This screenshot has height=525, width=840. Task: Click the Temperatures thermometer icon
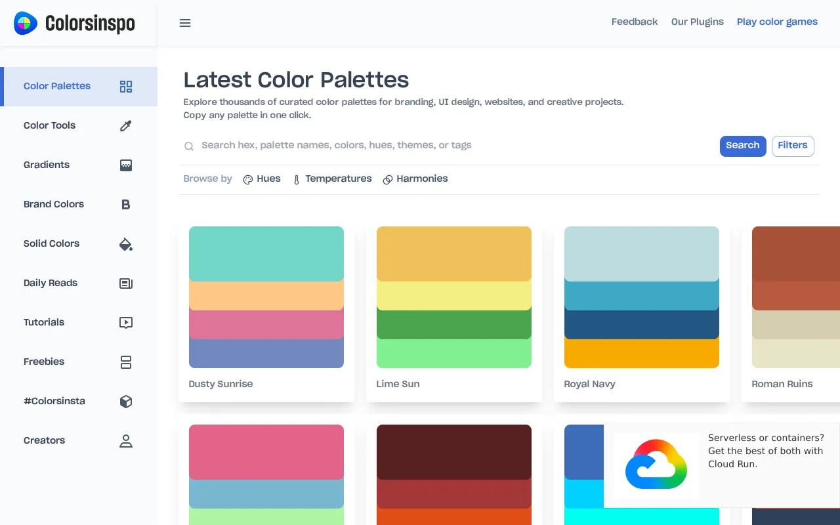coord(297,180)
